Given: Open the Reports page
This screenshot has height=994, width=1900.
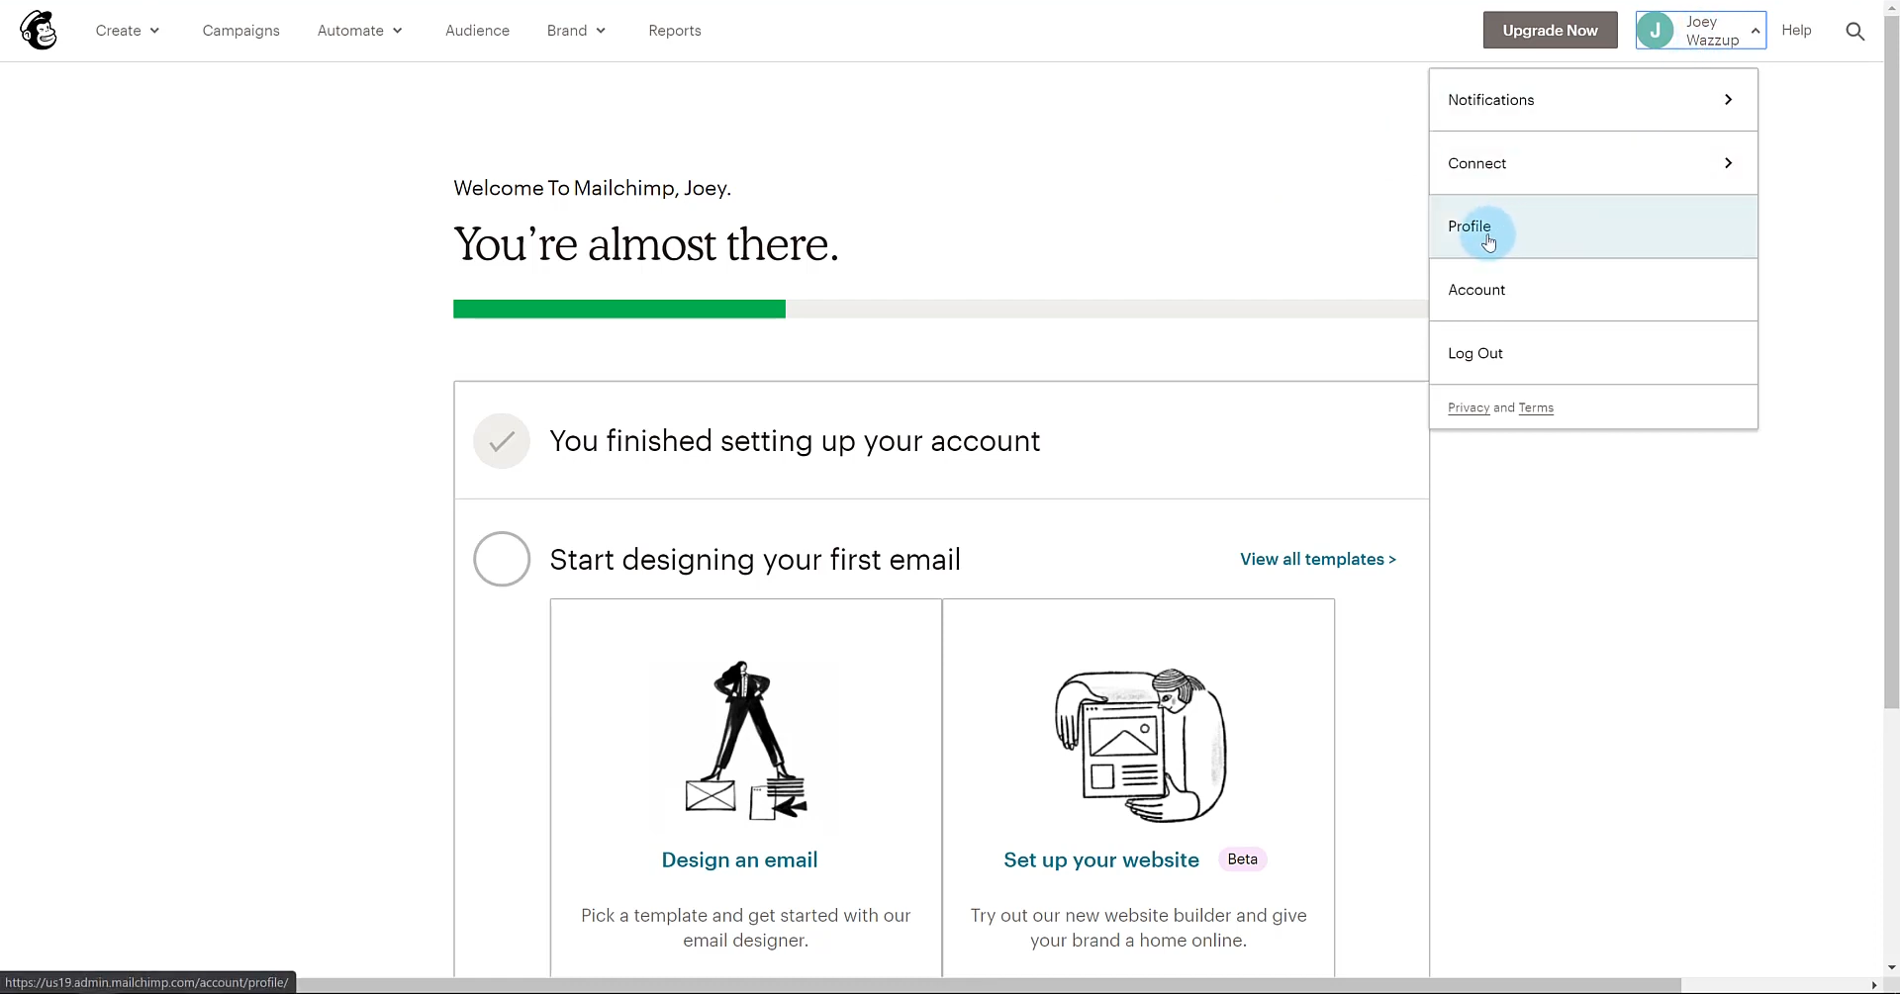Looking at the screenshot, I should coord(674,31).
